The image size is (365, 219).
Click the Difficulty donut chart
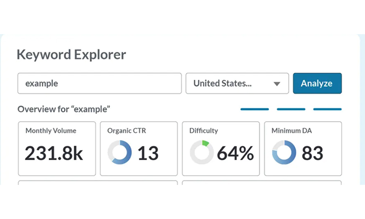[201, 152]
